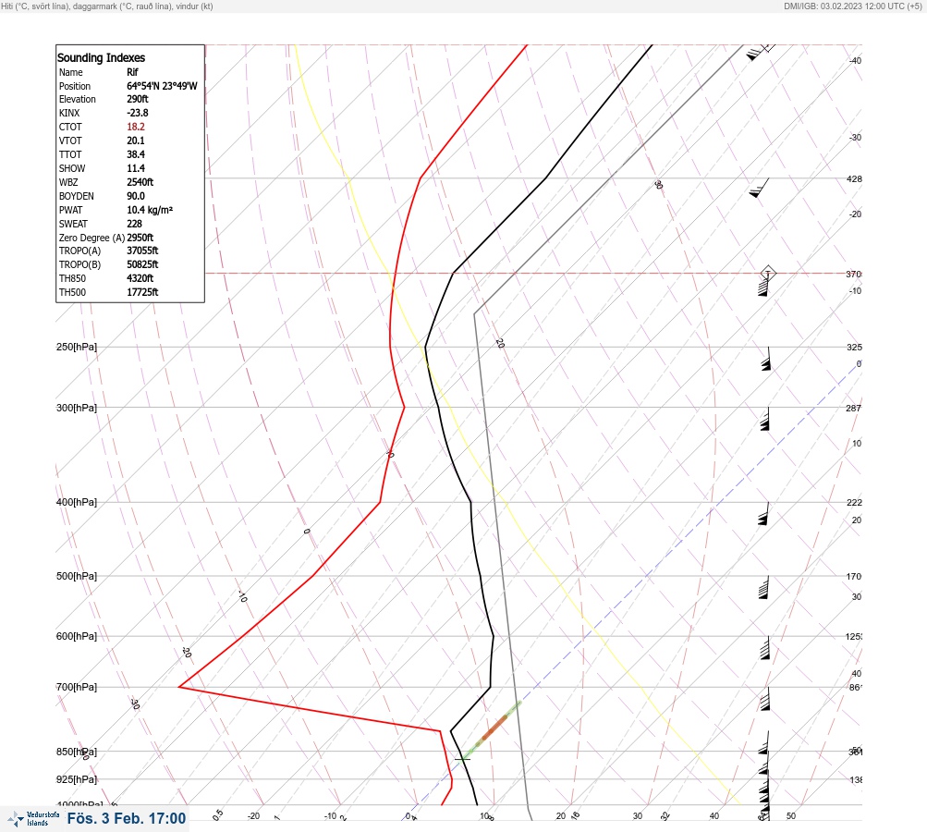Click the KINX value -23.8
The width and height of the screenshot is (927, 832).
[x=138, y=113]
